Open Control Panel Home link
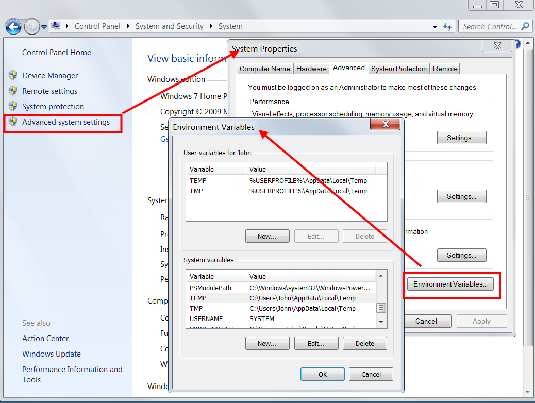This screenshot has height=403, width=535. click(57, 53)
